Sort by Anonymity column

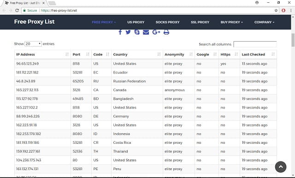tap(179, 55)
